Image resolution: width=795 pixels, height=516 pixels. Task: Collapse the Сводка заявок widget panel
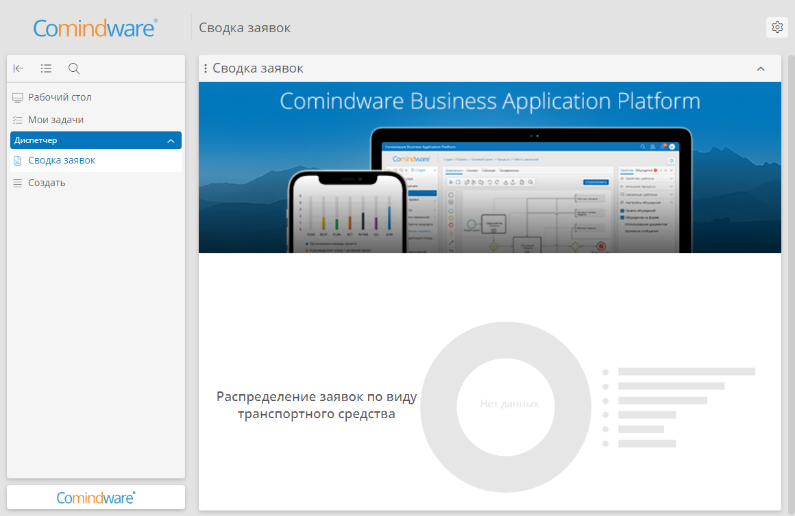click(x=761, y=69)
